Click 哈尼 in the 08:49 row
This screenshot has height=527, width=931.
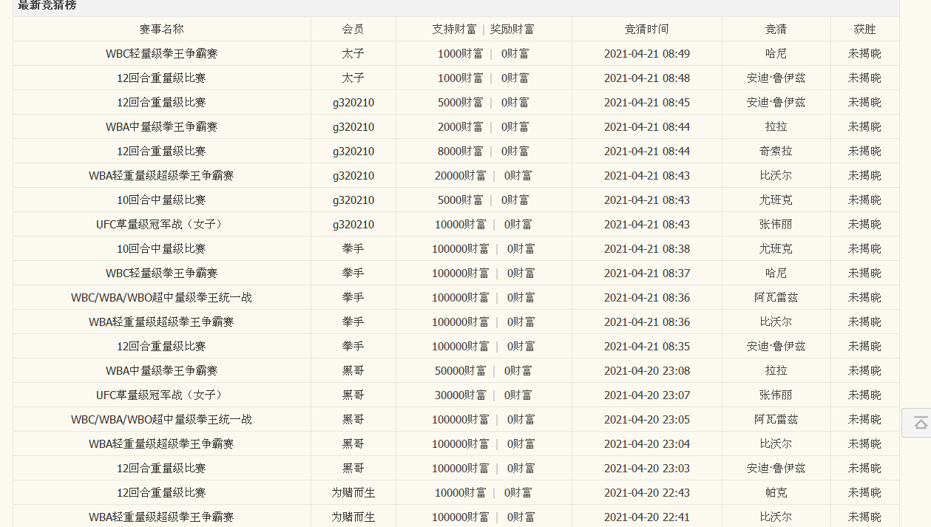(x=776, y=53)
